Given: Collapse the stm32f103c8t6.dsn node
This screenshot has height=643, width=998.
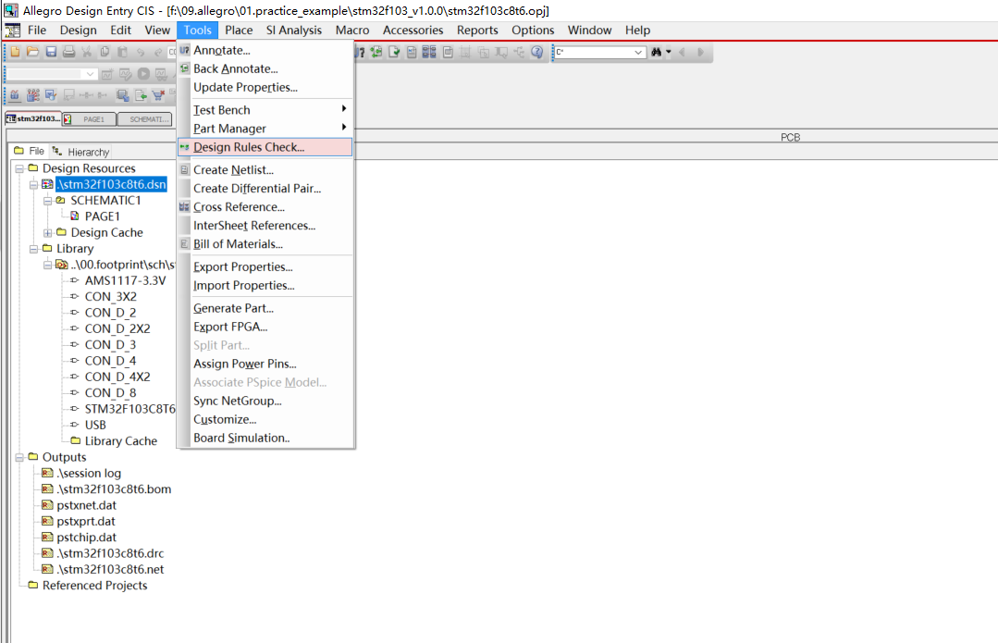Looking at the screenshot, I should pyautogui.click(x=33, y=185).
